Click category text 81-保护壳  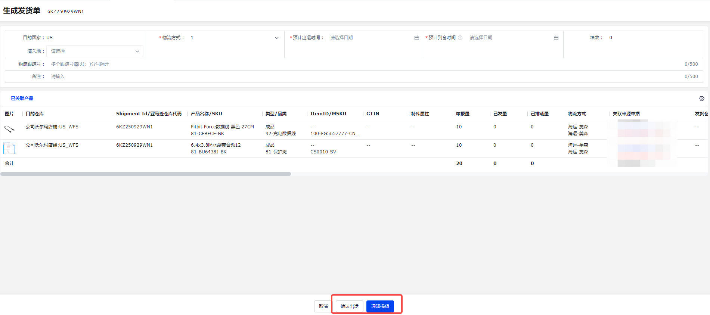tap(276, 152)
